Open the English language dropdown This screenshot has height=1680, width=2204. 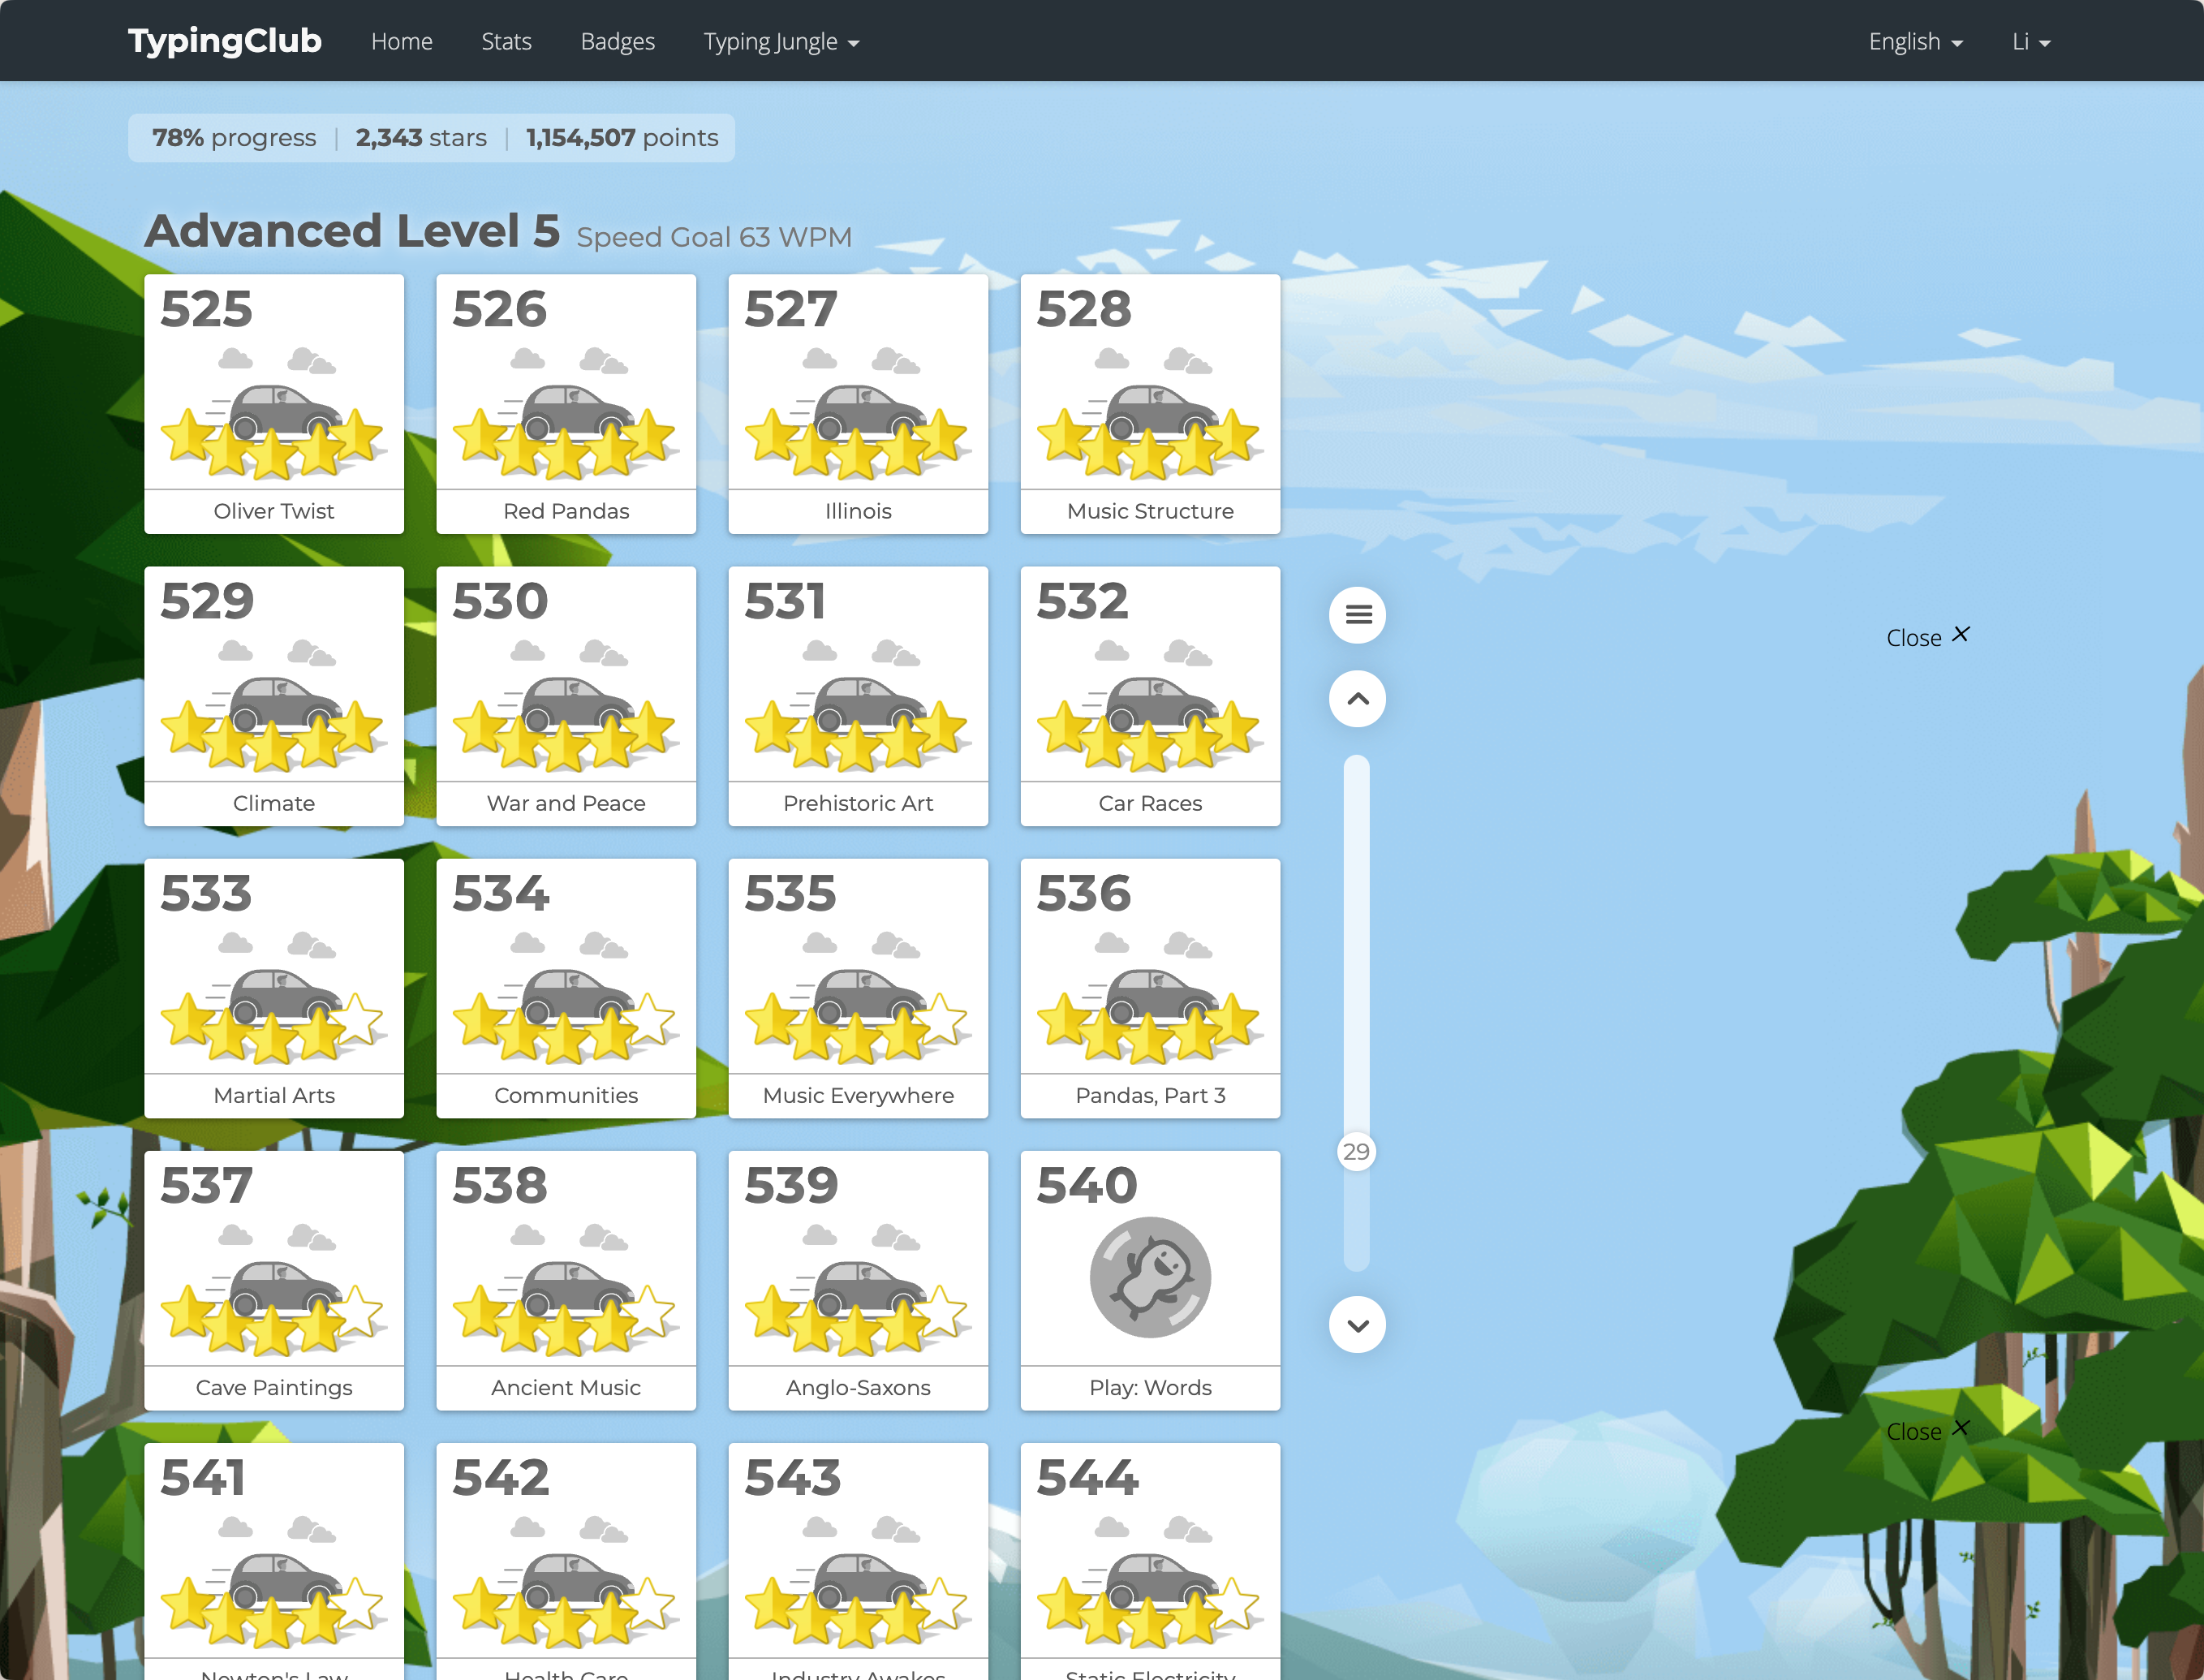point(1915,42)
